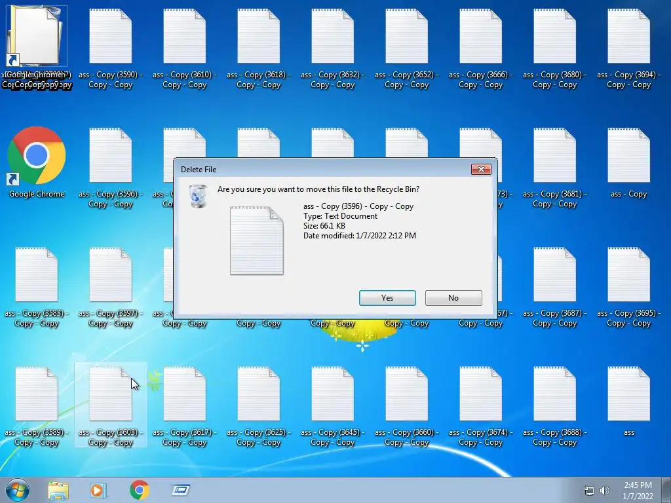671x503 pixels.
Task: Select file ass - Copy (3688) - Copy - Copy
Action: point(554,406)
